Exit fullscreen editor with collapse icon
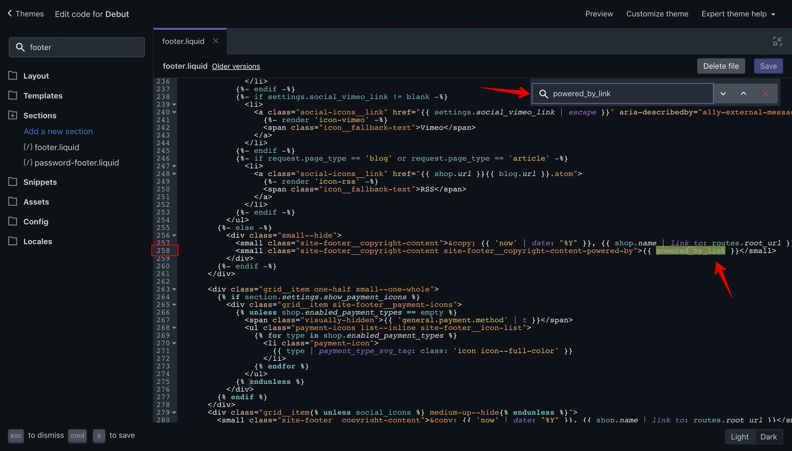This screenshot has height=451, width=792. (x=777, y=41)
